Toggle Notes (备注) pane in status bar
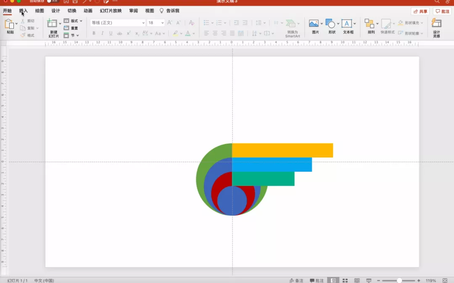 (296, 280)
